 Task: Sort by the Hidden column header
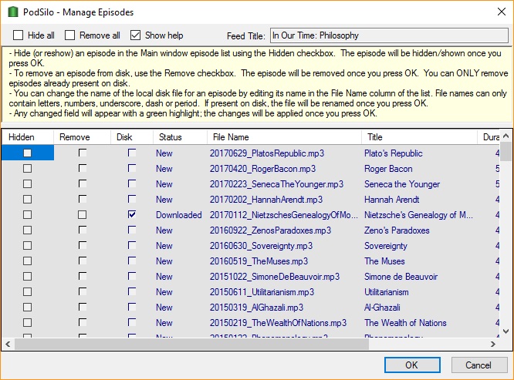tap(27, 136)
